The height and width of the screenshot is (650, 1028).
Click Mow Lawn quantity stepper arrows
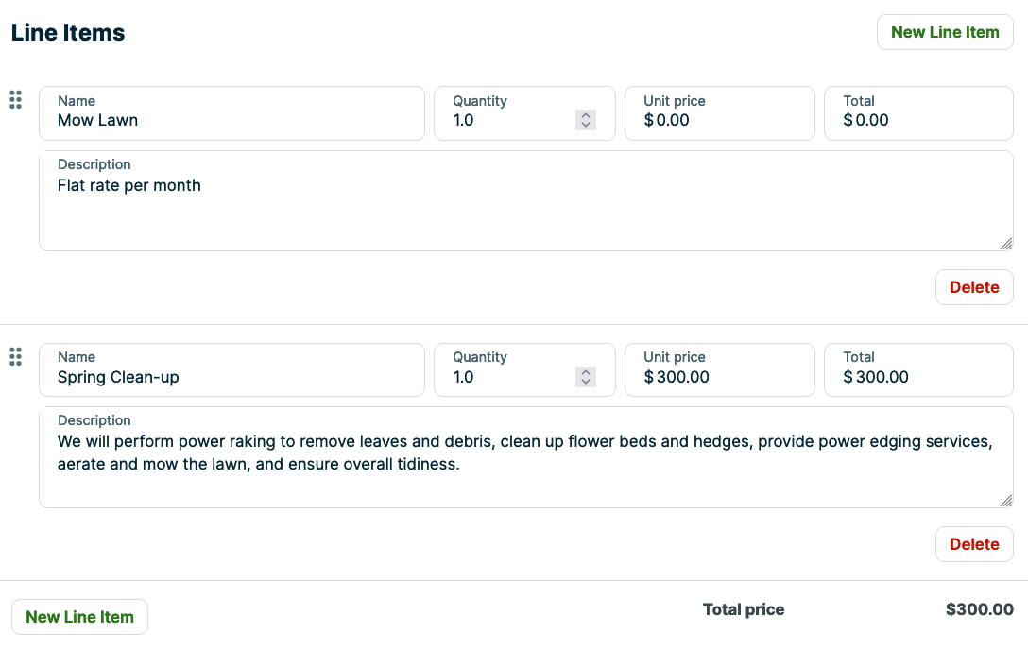586,120
